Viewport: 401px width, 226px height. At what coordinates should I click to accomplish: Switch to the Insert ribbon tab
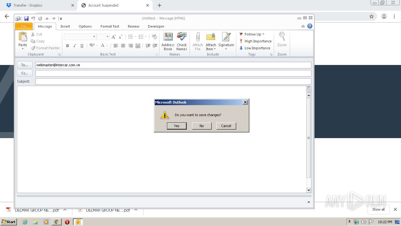tap(65, 26)
